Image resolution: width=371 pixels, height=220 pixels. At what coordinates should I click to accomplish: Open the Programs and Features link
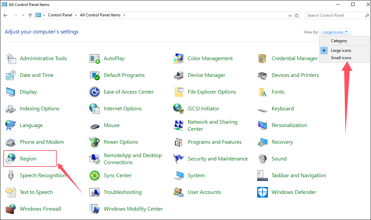pos(215,142)
